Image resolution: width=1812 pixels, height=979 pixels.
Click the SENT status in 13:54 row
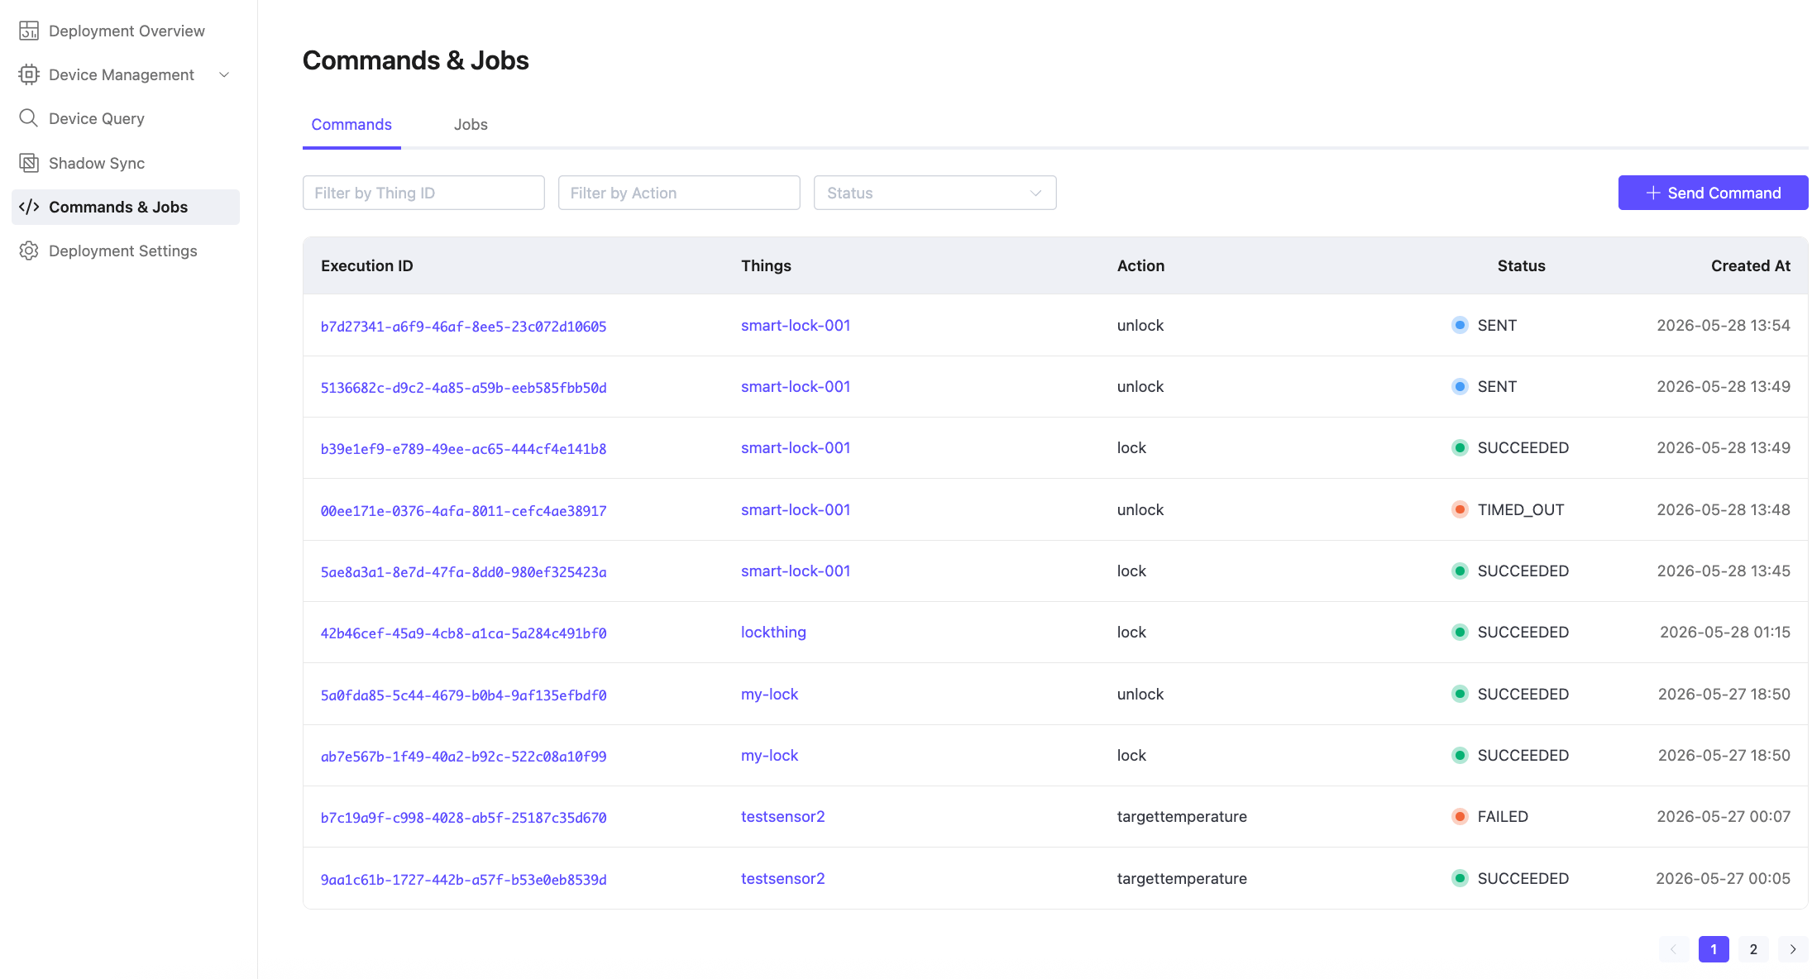coord(1497,325)
